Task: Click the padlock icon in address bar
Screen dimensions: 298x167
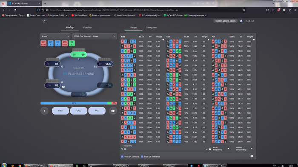Action: (x=43, y=10)
